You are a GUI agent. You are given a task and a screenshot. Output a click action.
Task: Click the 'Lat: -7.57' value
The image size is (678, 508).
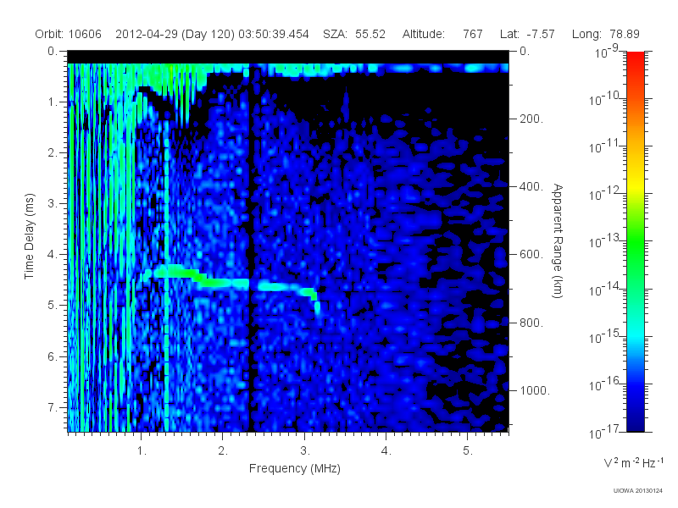527,34
